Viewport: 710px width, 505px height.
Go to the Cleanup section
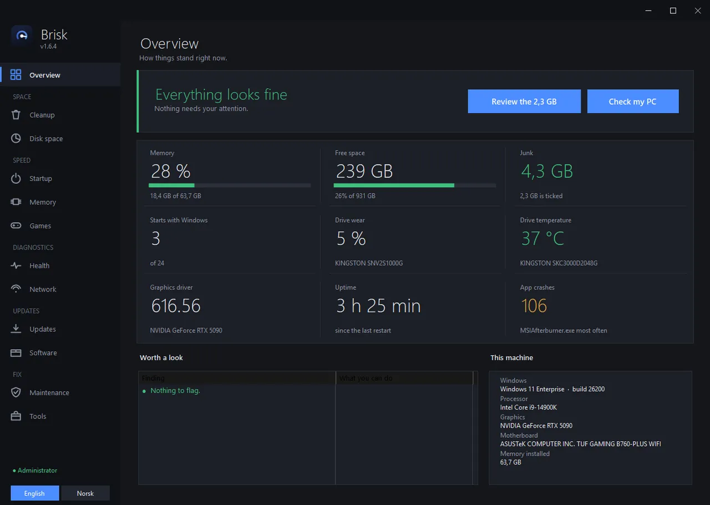point(60,115)
